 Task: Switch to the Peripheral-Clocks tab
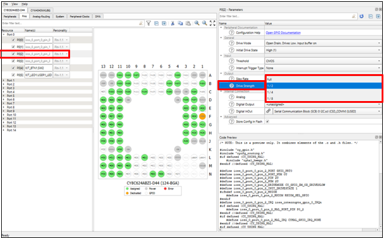coord(79,16)
